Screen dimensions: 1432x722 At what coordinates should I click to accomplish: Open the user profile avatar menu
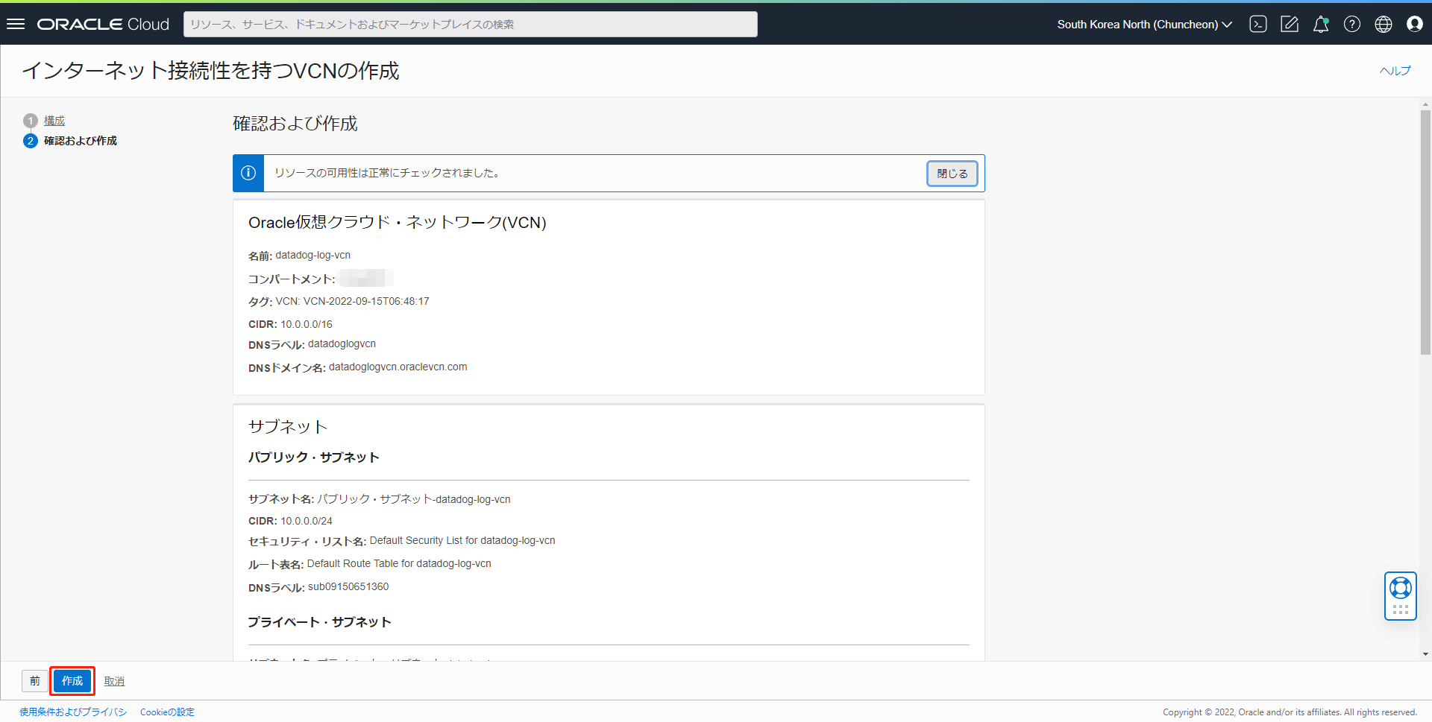pos(1414,24)
